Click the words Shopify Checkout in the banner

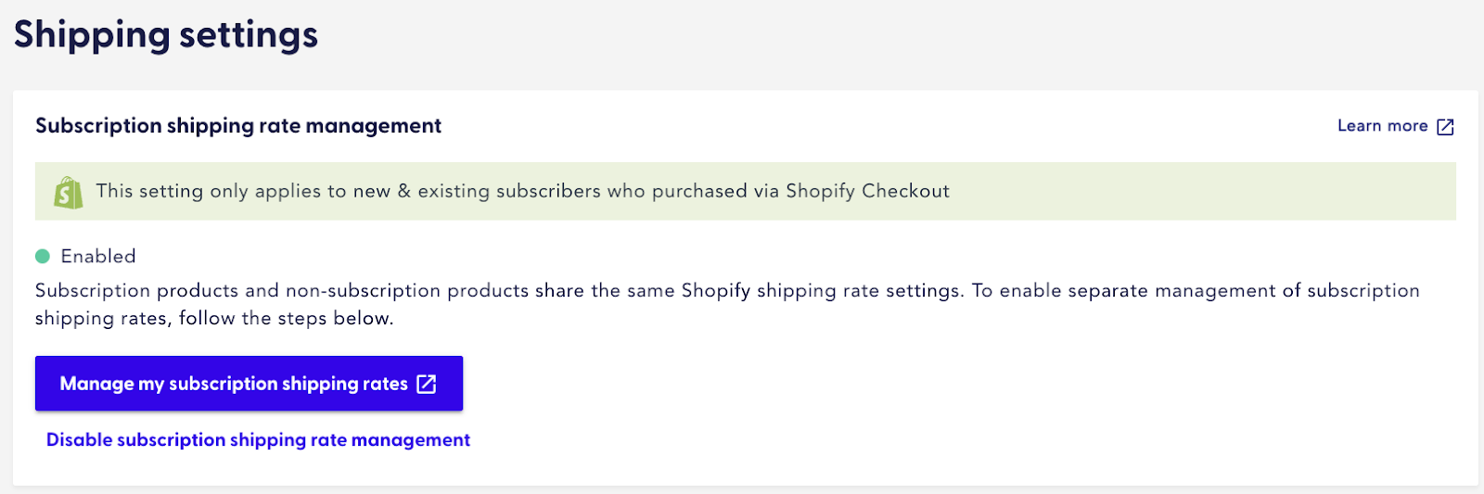(867, 191)
